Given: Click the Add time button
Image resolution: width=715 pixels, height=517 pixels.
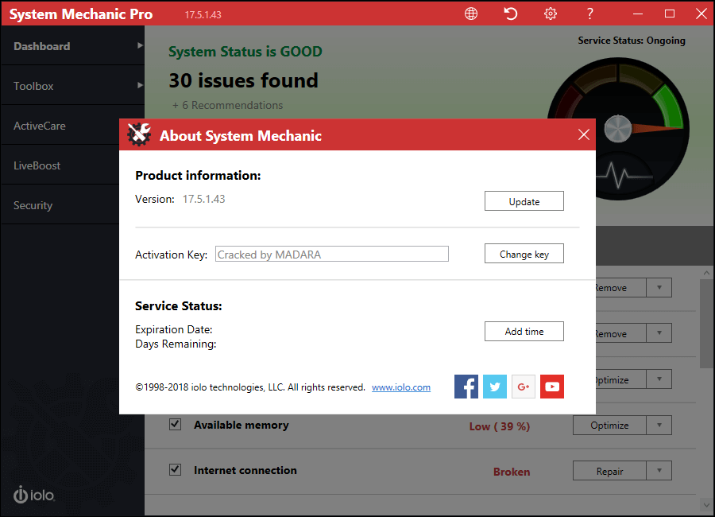Looking at the screenshot, I should tap(524, 331).
